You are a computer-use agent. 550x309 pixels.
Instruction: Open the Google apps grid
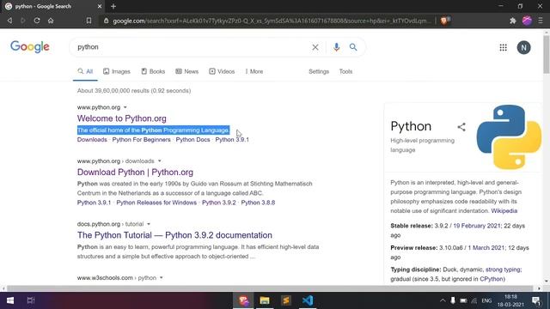coord(503,47)
